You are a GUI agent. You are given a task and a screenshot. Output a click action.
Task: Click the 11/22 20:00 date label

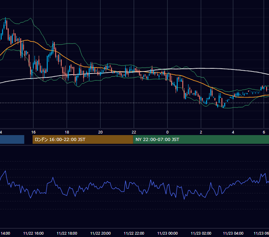[100, 233]
